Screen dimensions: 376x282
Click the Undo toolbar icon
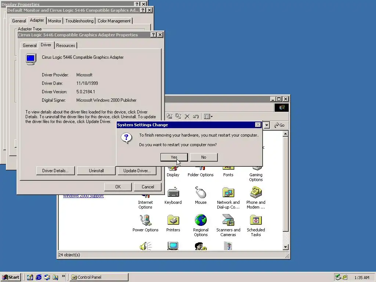tap(196, 116)
